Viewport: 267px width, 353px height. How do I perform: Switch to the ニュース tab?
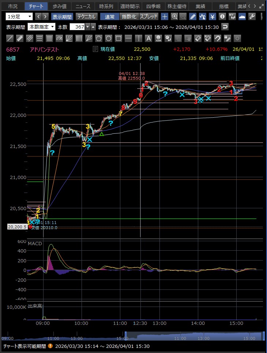82,6
